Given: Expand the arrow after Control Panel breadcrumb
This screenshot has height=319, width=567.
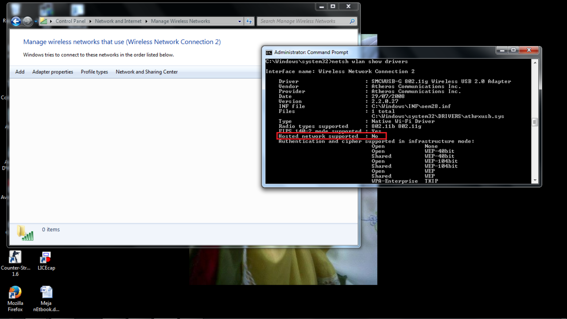Looking at the screenshot, I should (90, 21).
